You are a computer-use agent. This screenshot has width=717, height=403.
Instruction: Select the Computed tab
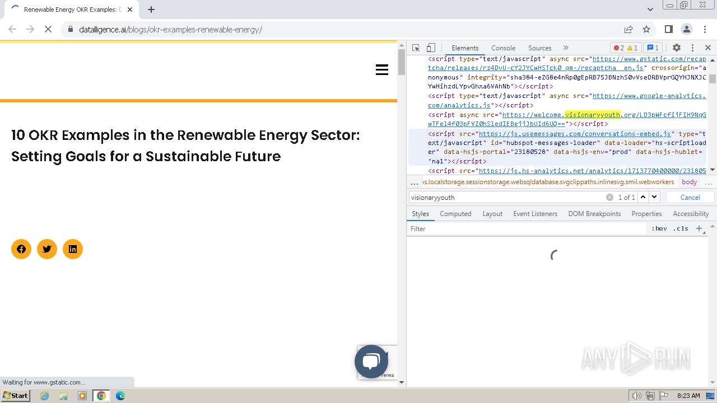[x=455, y=214]
